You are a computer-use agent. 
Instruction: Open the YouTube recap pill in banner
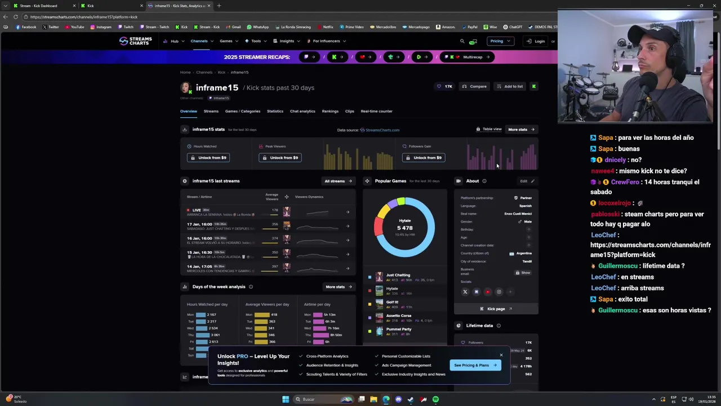click(366, 57)
